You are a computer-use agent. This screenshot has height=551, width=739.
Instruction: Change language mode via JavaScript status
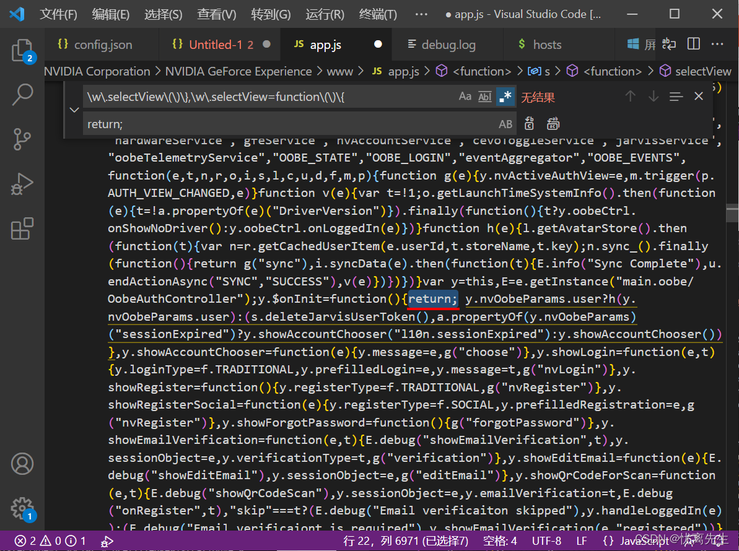(x=636, y=540)
